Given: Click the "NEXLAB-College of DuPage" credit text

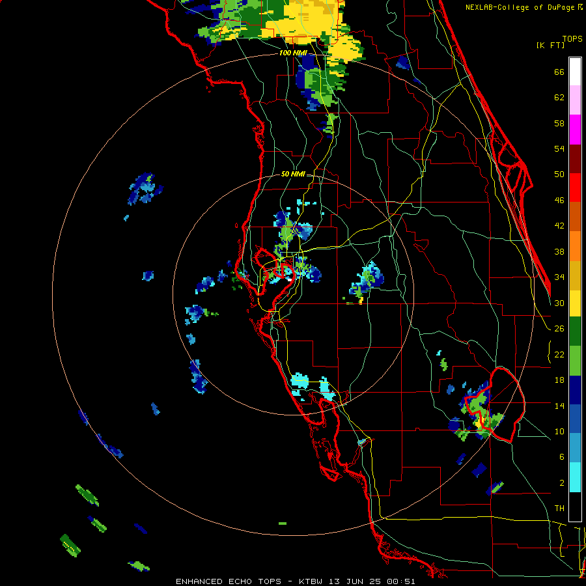Looking at the screenshot, I should tap(520, 7).
